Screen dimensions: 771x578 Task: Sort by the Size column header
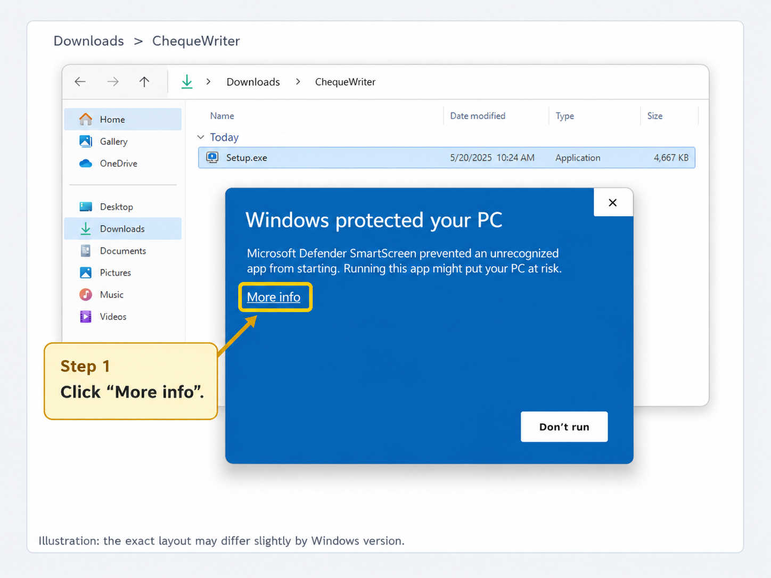655,116
